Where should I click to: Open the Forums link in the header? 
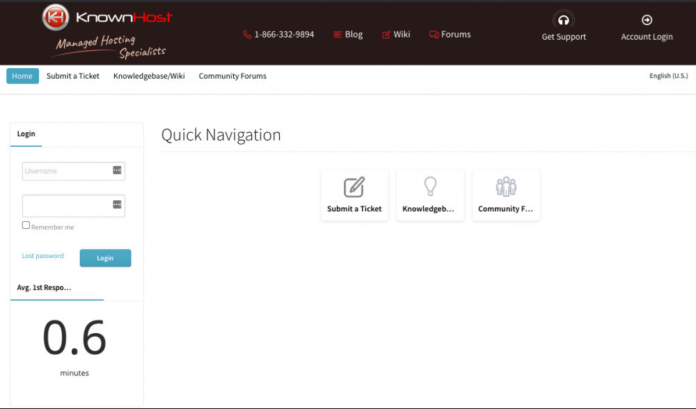click(456, 35)
